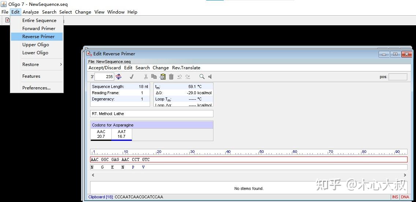416x202 pixels.
Task: Open the File menu
Action: point(5,12)
